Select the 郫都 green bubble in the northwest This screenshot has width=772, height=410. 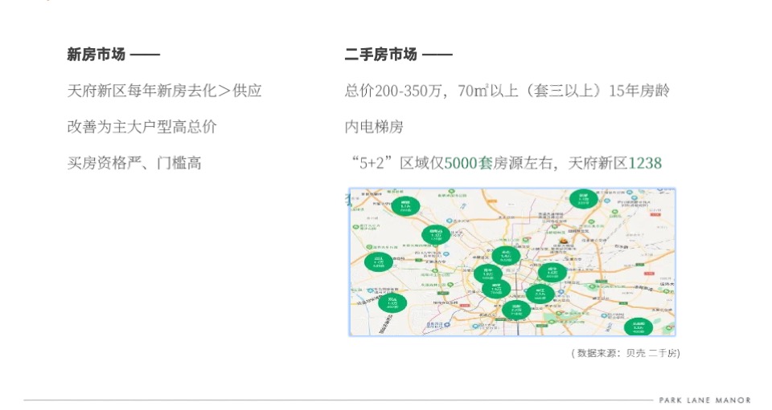(x=405, y=205)
